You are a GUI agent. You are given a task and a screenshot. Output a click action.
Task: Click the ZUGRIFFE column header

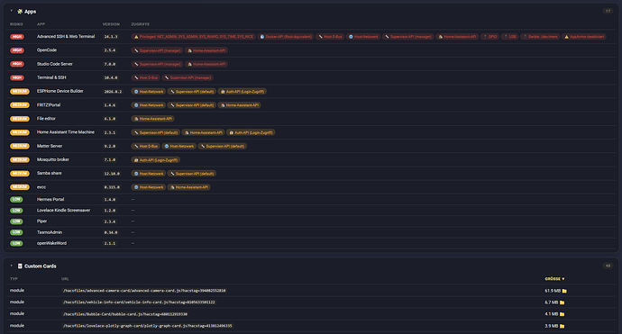coord(141,24)
